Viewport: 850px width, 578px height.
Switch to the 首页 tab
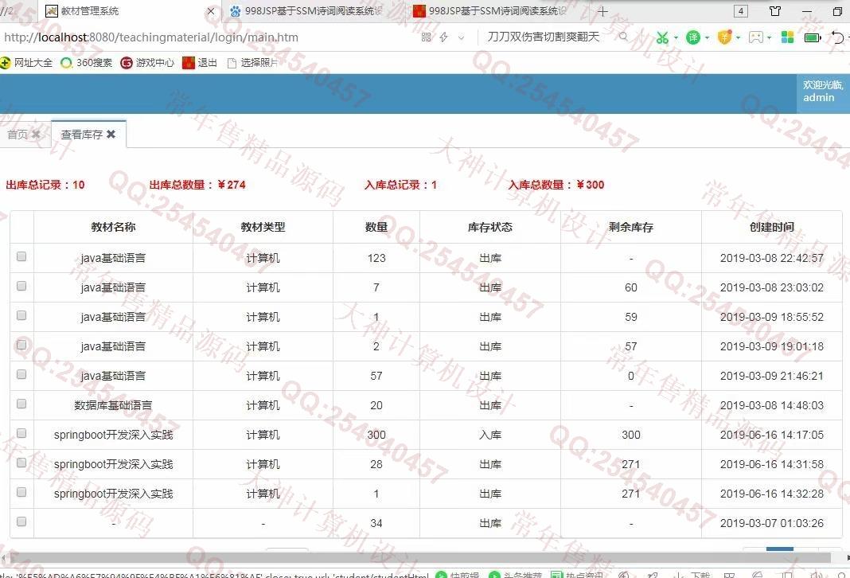(x=18, y=135)
